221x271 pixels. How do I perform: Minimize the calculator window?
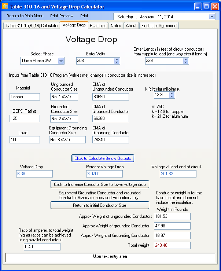[198, 7]
